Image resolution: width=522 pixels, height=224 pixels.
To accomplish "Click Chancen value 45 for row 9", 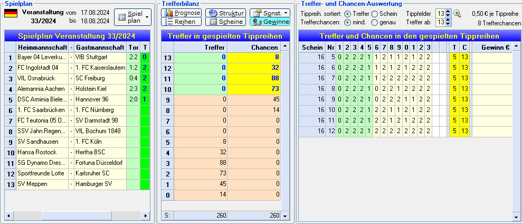I will click(x=254, y=99).
